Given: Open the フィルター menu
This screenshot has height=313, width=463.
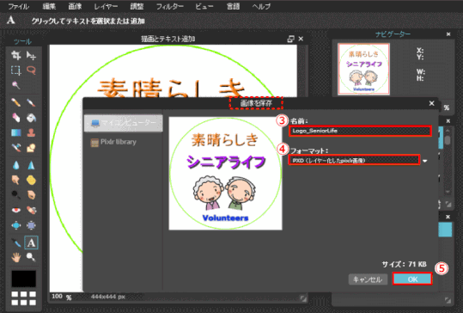Looking at the screenshot, I should (x=169, y=6).
